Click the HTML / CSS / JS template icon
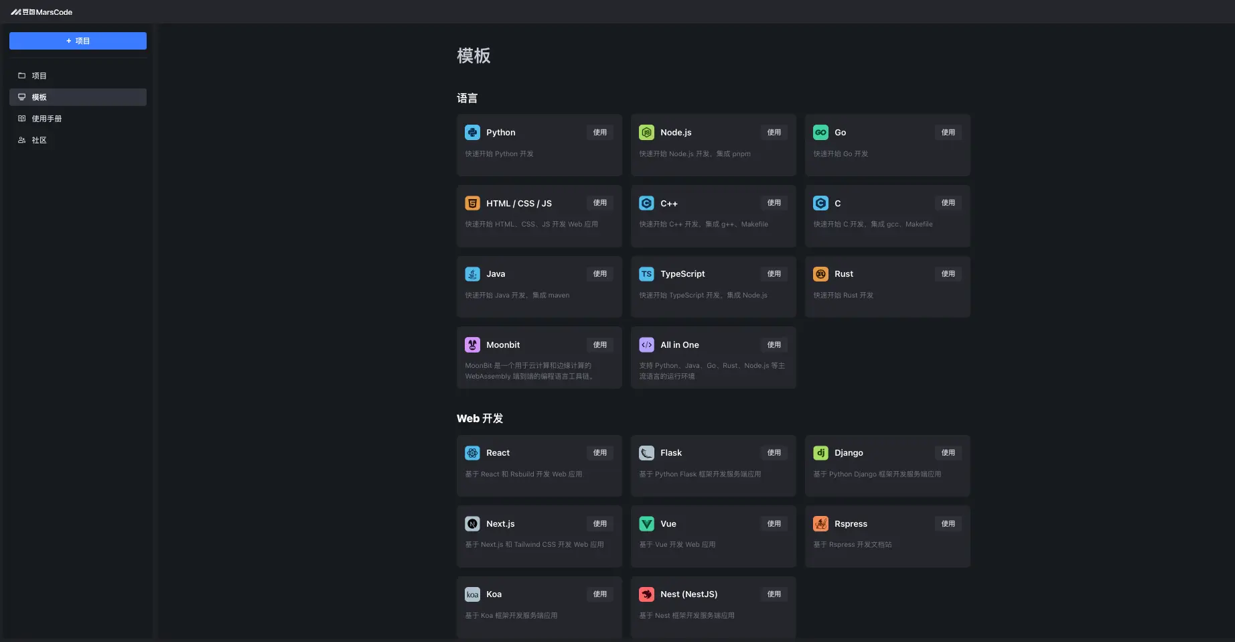 click(472, 203)
